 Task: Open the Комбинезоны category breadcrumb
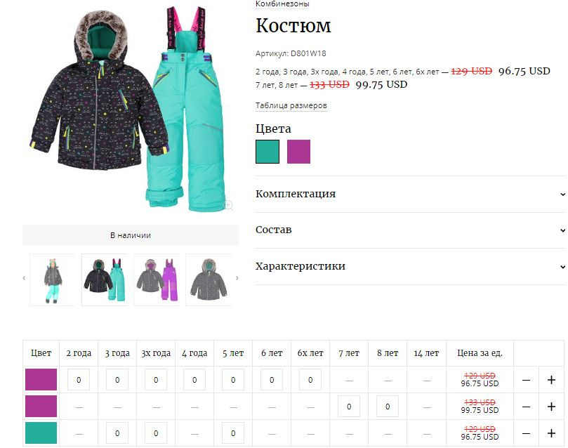tap(282, 4)
